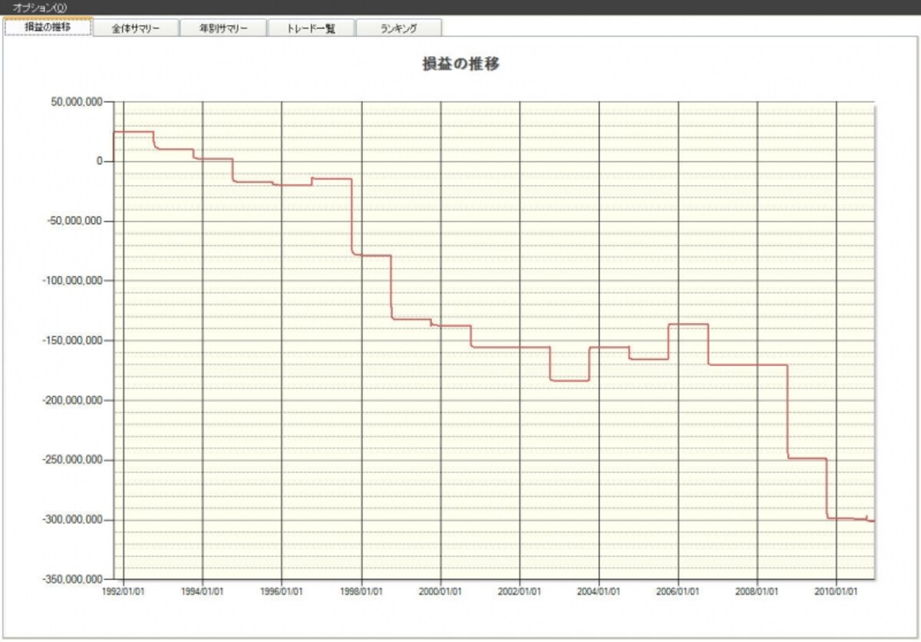Click the 2000/01/01 x-axis date label
This screenshot has width=921, height=642.
[441, 592]
